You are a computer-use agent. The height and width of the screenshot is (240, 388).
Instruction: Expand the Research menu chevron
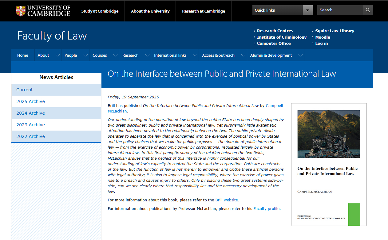tap(147, 55)
